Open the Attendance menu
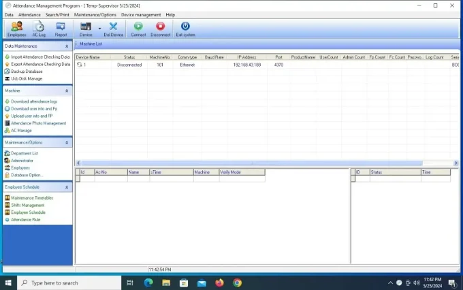This screenshot has height=290, width=463. (x=29, y=14)
